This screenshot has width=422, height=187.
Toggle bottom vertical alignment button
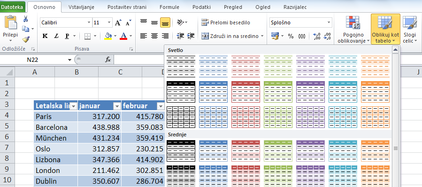tap(165, 23)
